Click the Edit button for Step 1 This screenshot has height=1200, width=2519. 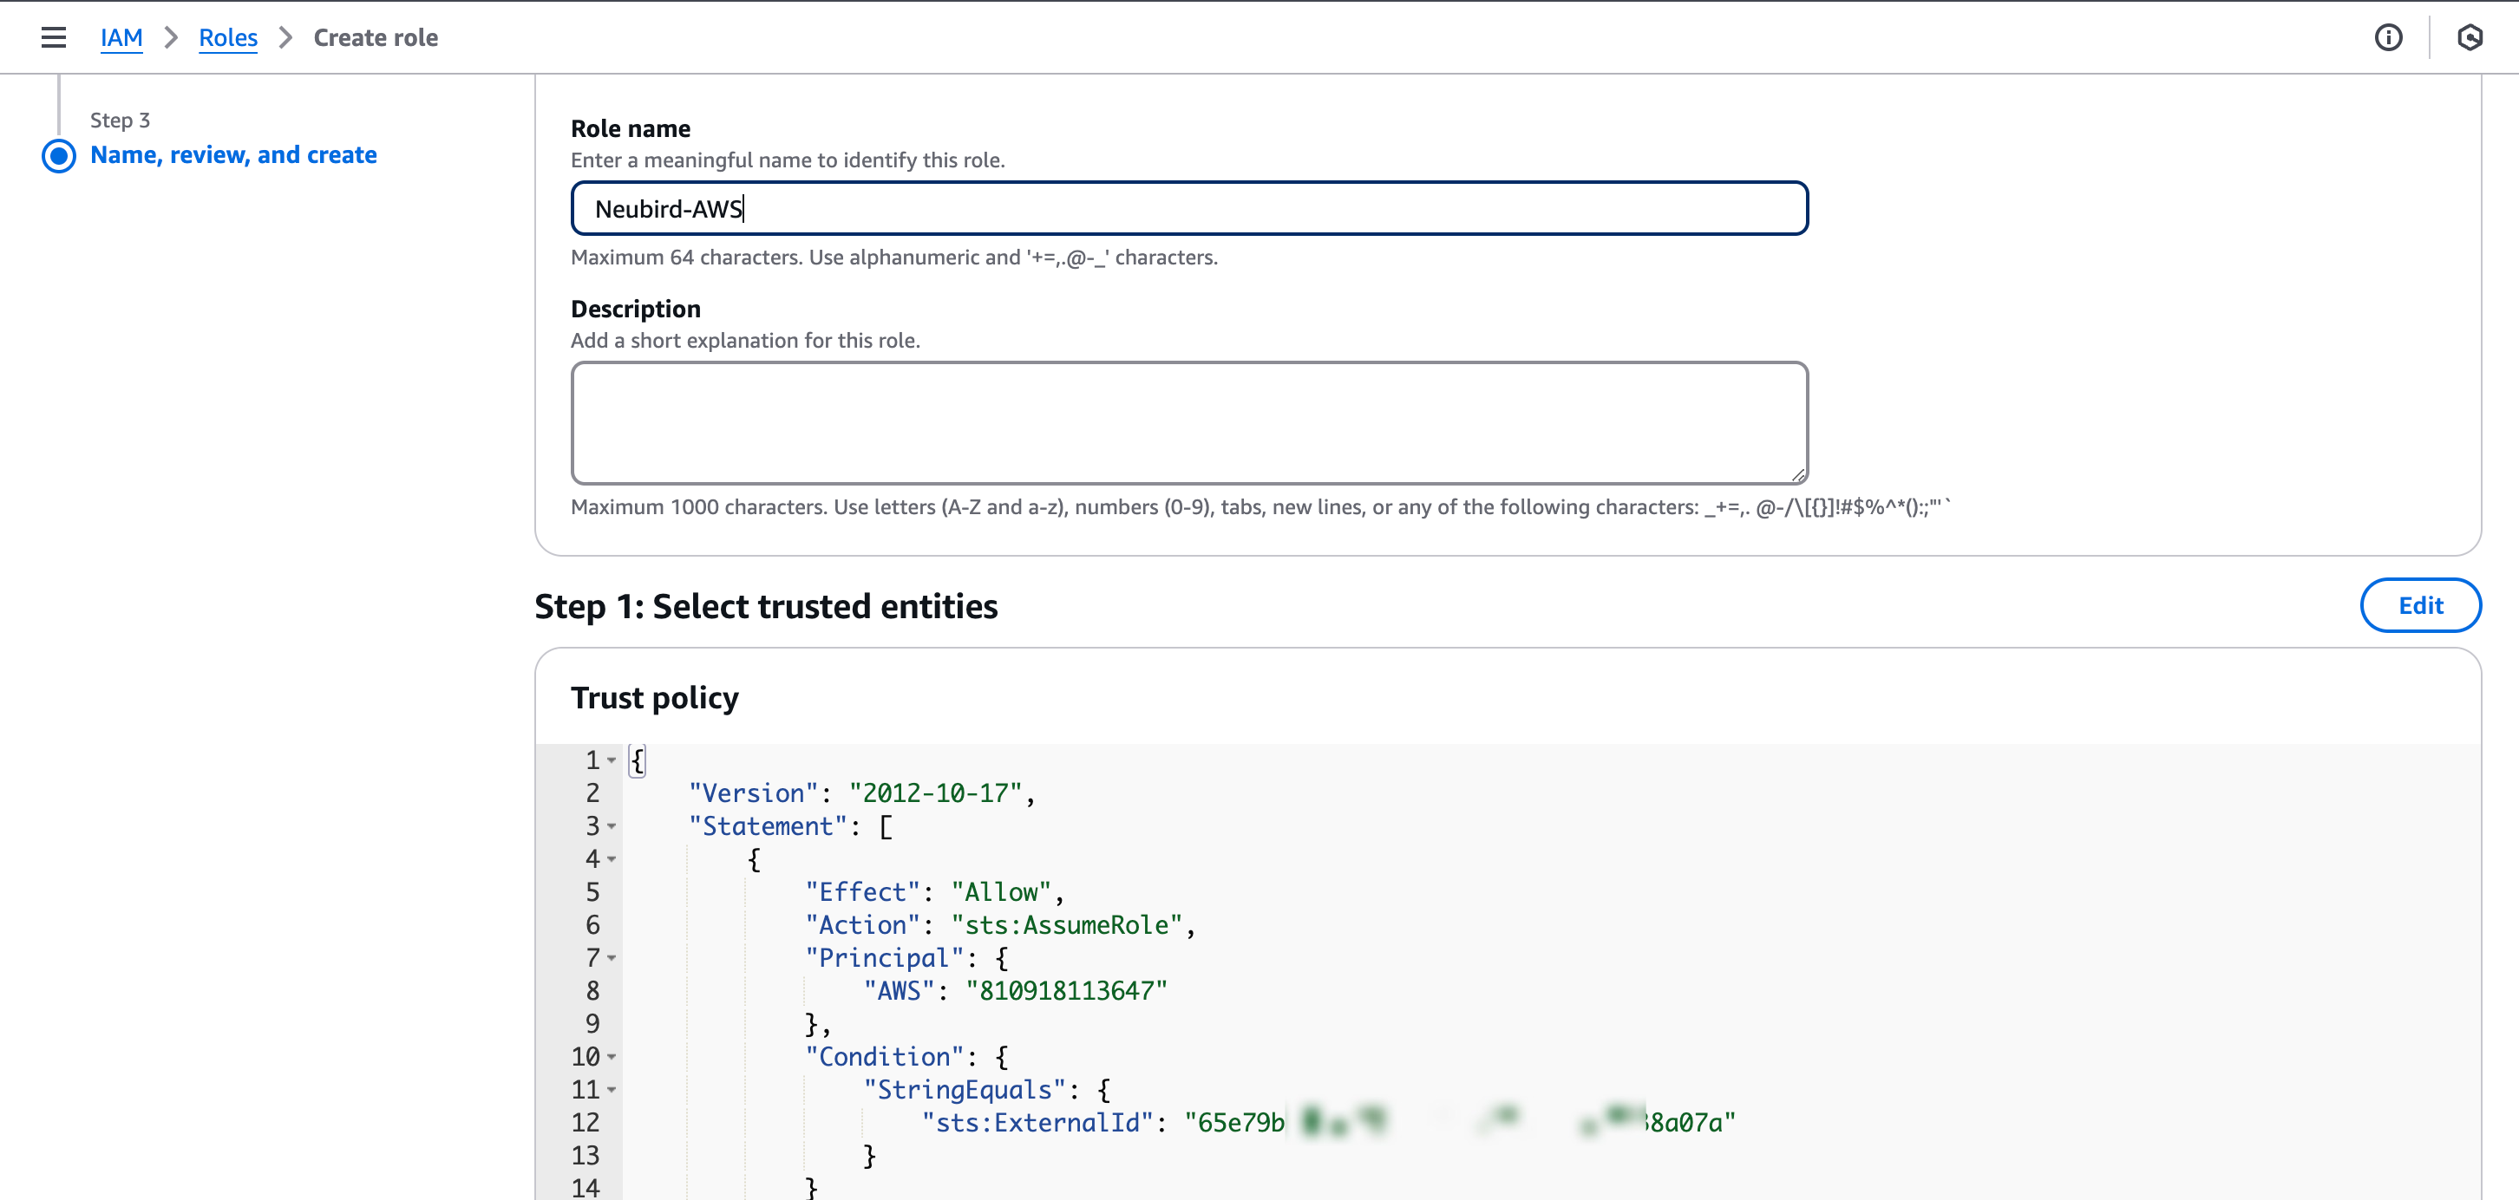(x=2419, y=605)
